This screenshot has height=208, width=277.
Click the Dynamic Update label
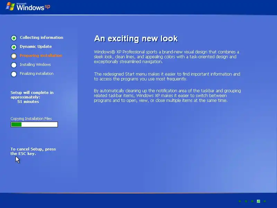click(x=36, y=46)
